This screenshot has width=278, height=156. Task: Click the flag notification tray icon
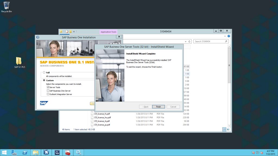coord(253,153)
